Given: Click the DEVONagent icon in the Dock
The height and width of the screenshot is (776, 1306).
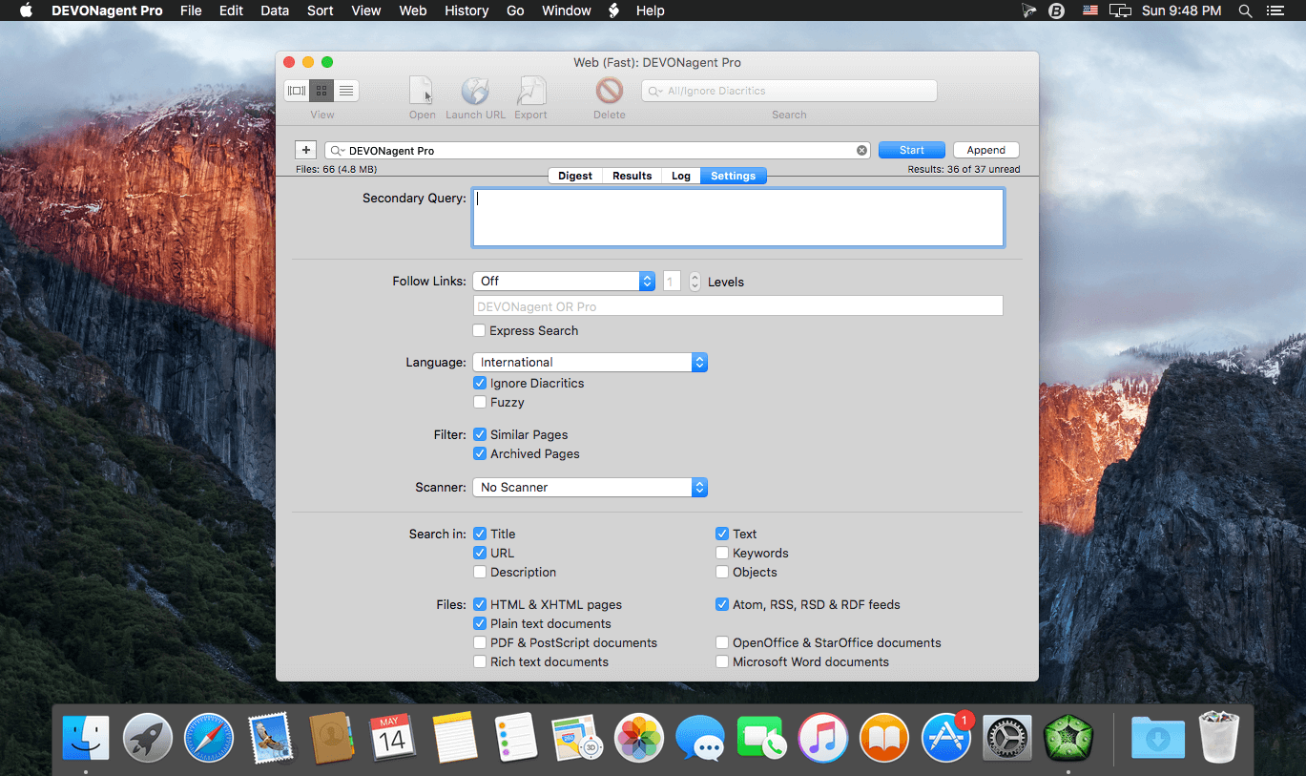Looking at the screenshot, I should (x=1068, y=738).
